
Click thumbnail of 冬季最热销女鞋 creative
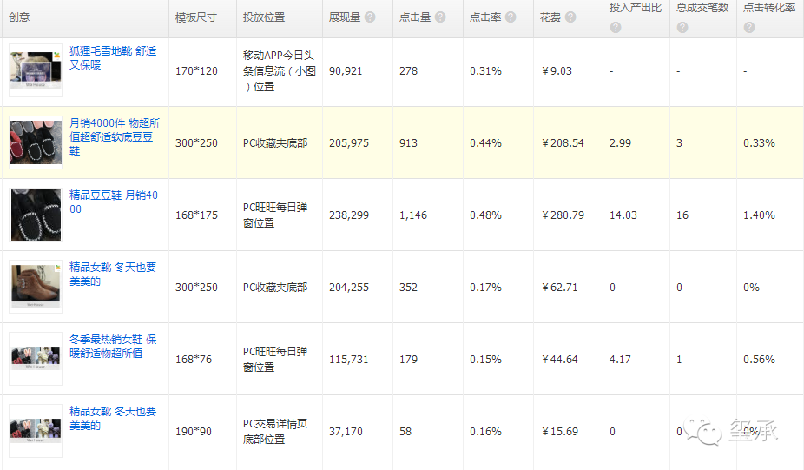[36, 359]
